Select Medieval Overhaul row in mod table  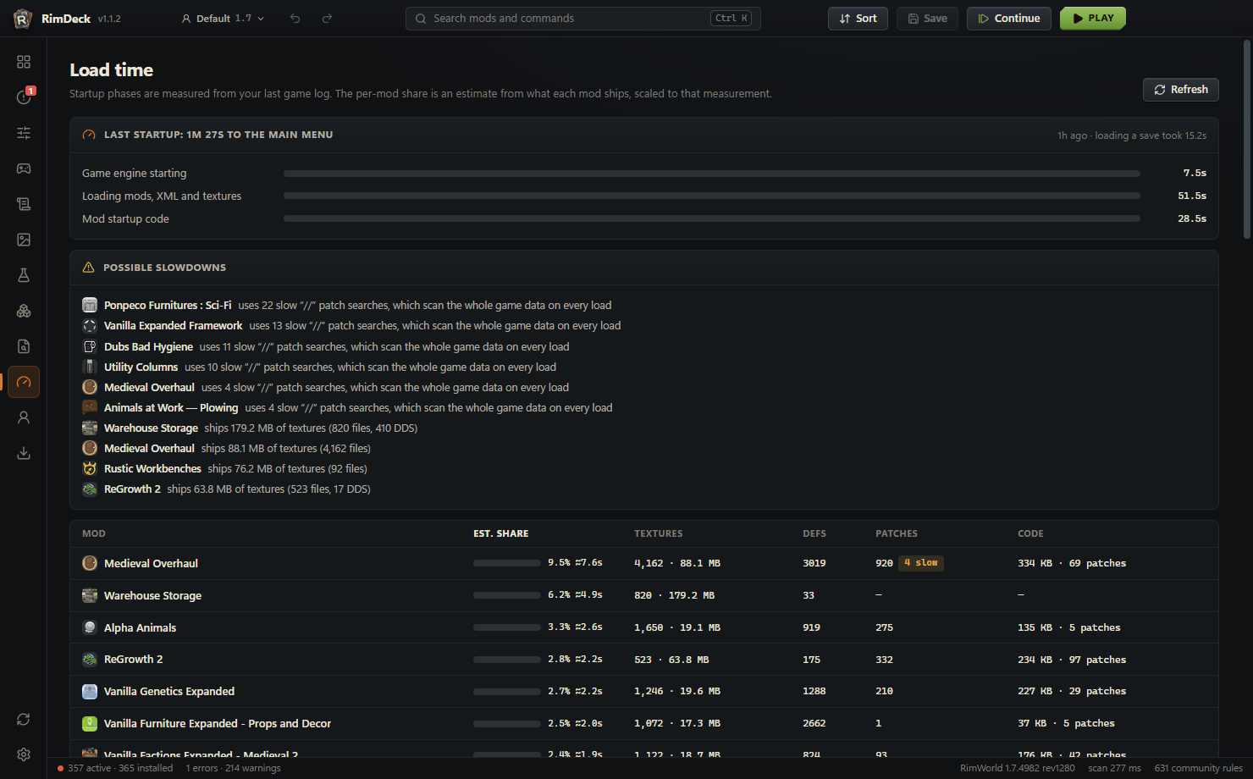point(644,563)
